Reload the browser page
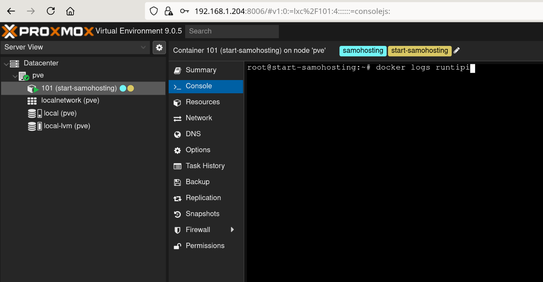Screen dimensions: 543x282 pos(51,11)
